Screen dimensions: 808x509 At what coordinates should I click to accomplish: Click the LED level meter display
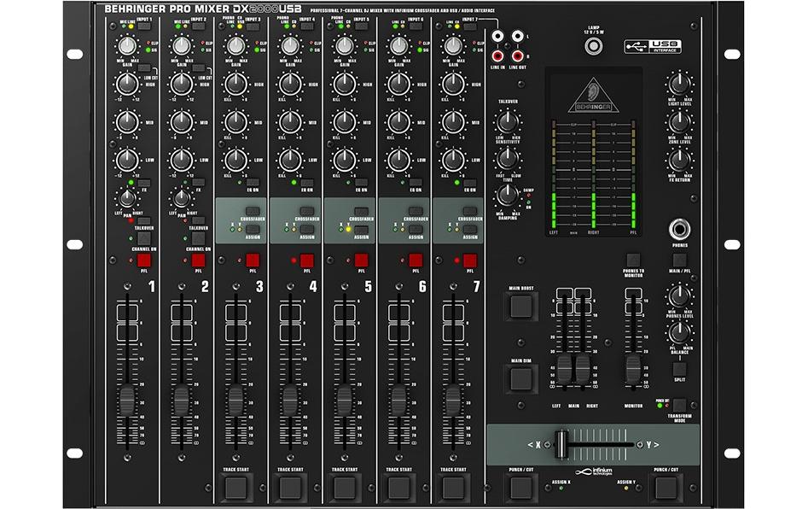click(x=594, y=175)
